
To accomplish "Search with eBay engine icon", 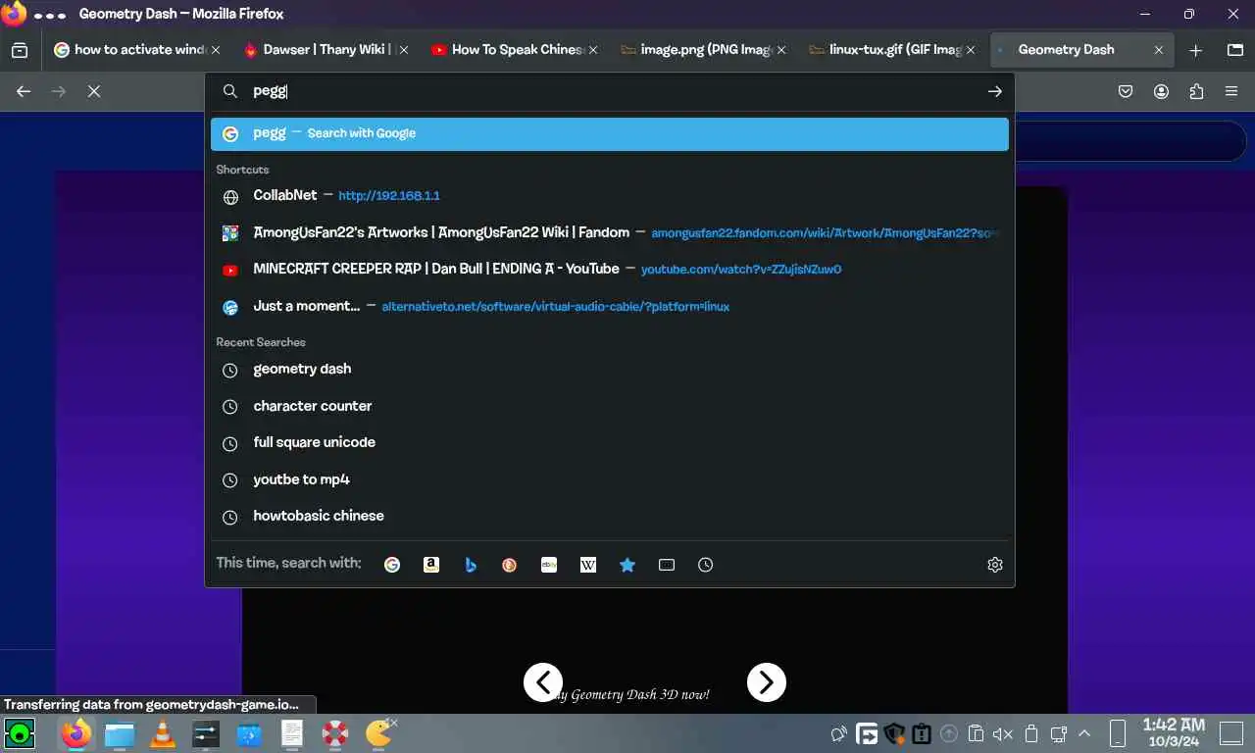I will tap(549, 565).
